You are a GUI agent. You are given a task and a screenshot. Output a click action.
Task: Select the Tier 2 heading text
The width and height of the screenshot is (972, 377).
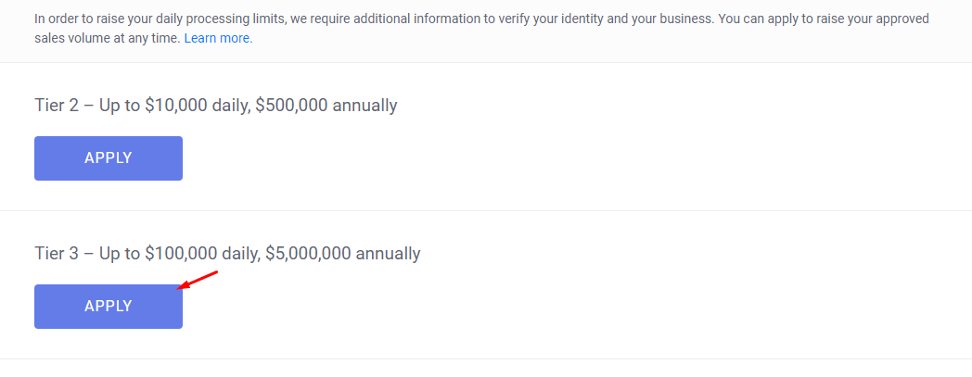(216, 106)
